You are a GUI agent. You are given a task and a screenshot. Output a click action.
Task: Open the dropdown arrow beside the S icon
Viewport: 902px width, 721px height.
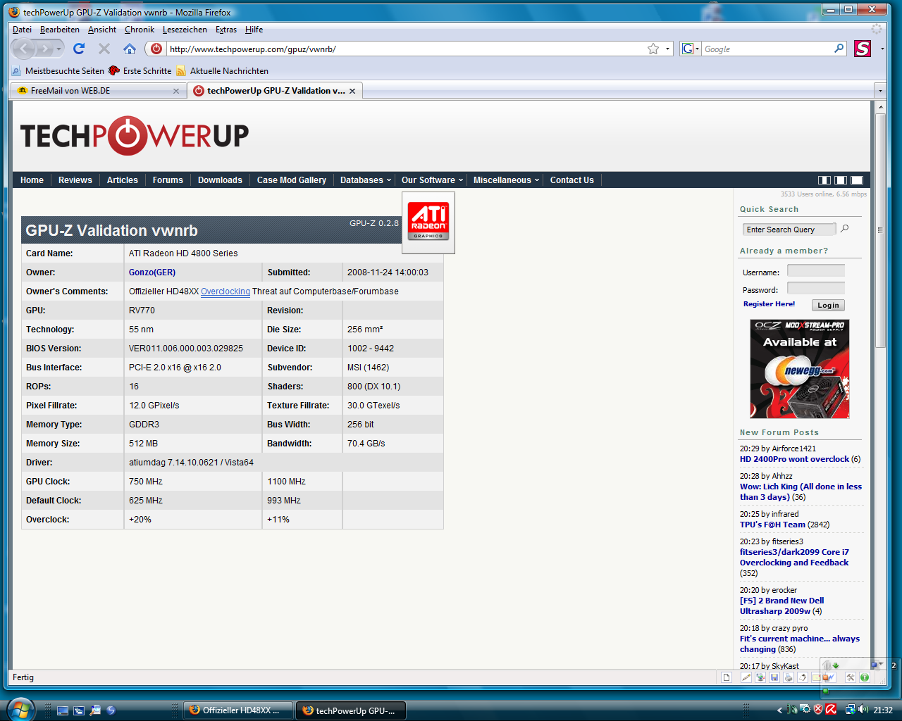pyautogui.click(x=882, y=49)
